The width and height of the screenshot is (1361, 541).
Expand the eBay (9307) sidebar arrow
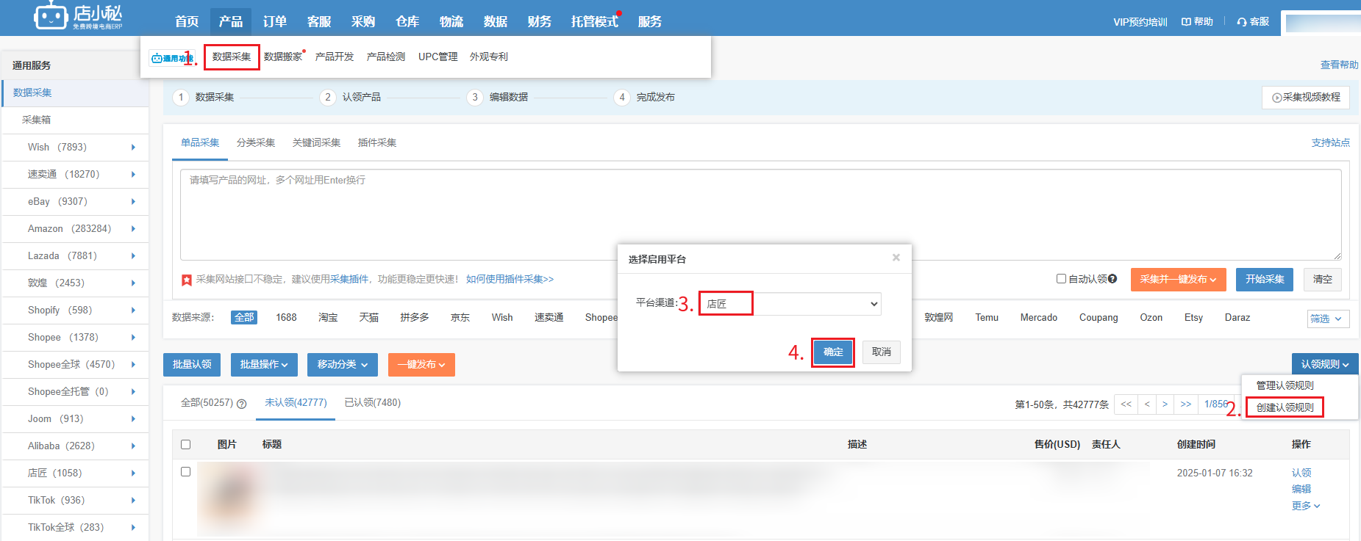point(133,202)
